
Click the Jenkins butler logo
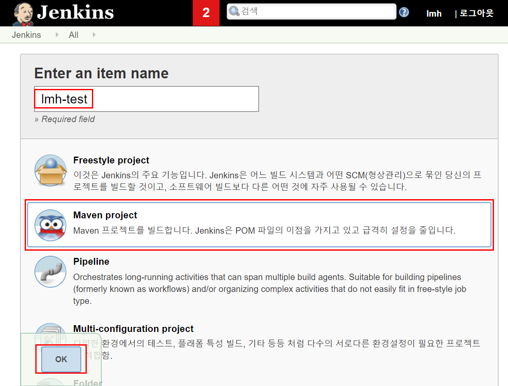pos(23,14)
